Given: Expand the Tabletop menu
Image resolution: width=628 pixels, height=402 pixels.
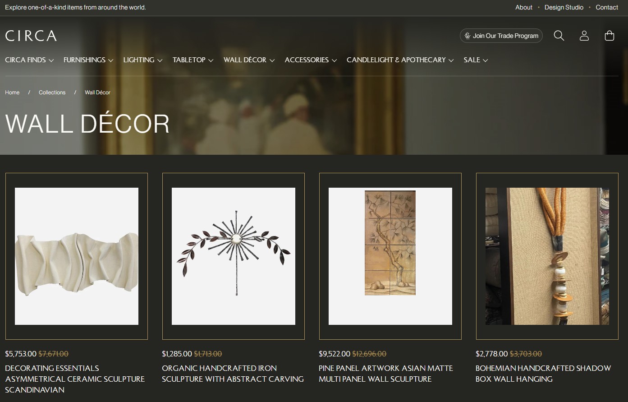Looking at the screenshot, I should (193, 60).
